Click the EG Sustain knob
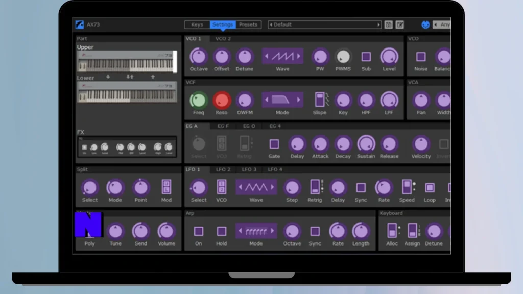This screenshot has width=523, height=294. tap(366, 143)
